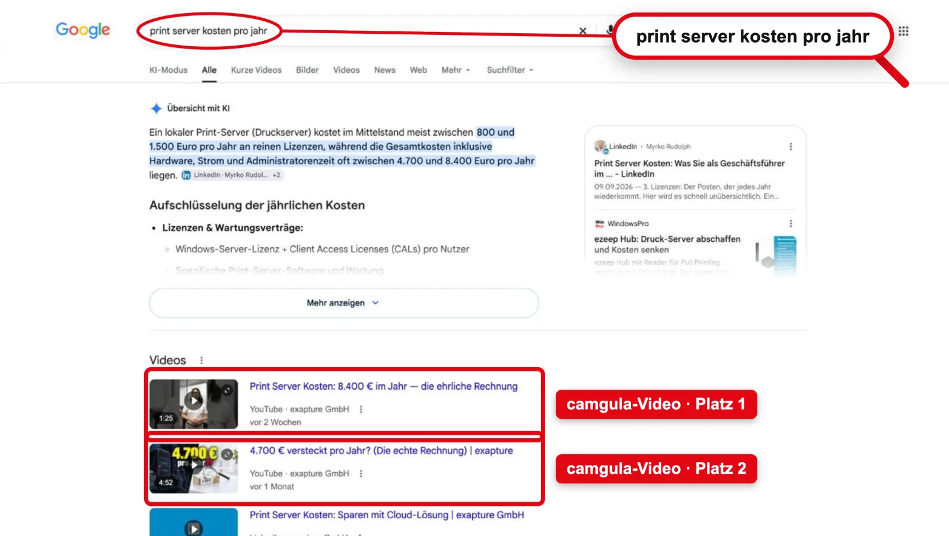Play the blue Cloud-Lösung video thumbnail

[193, 522]
